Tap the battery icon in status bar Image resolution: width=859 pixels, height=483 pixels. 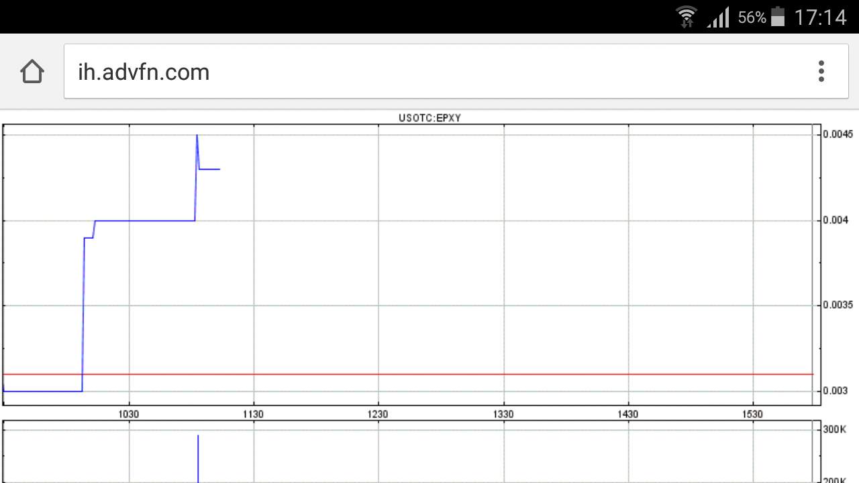tap(778, 17)
